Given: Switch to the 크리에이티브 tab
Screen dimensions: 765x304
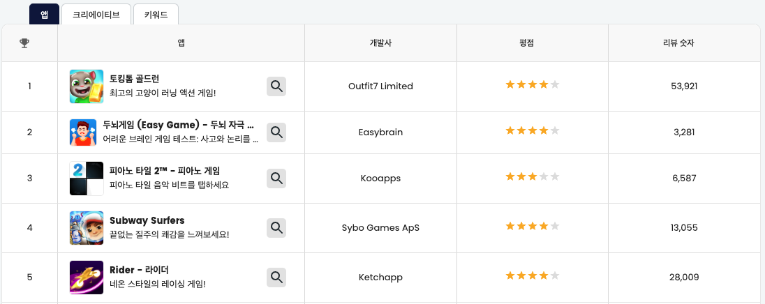Looking at the screenshot, I should (x=96, y=14).
